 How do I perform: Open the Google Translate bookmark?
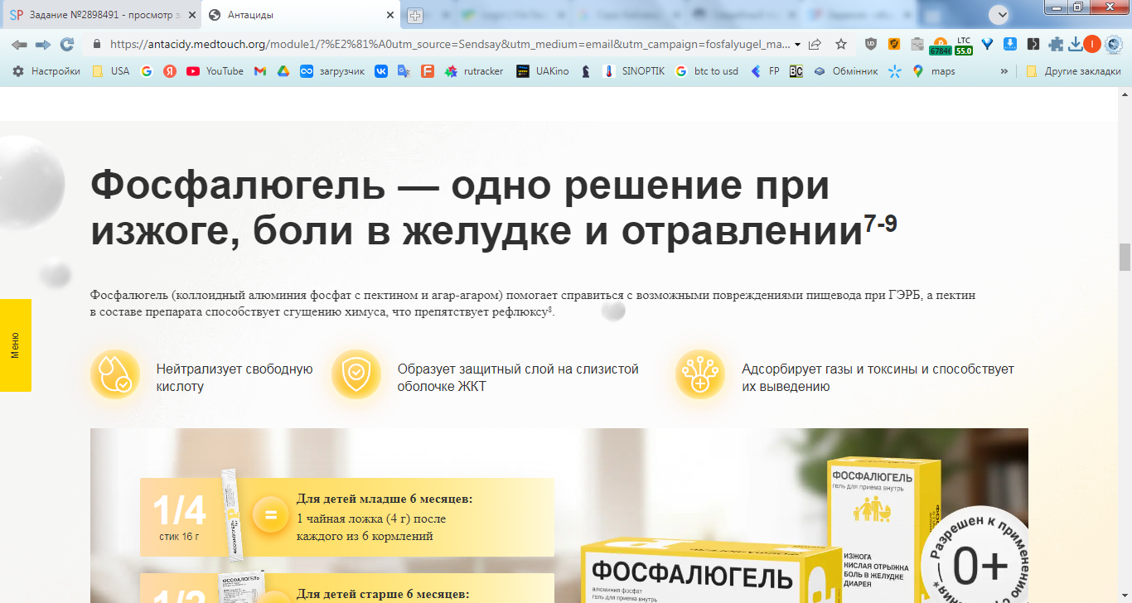pyautogui.click(x=404, y=71)
